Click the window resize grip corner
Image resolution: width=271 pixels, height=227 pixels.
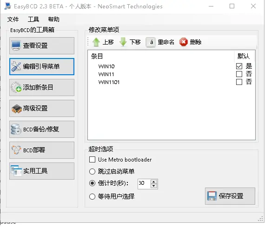tap(260, 219)
